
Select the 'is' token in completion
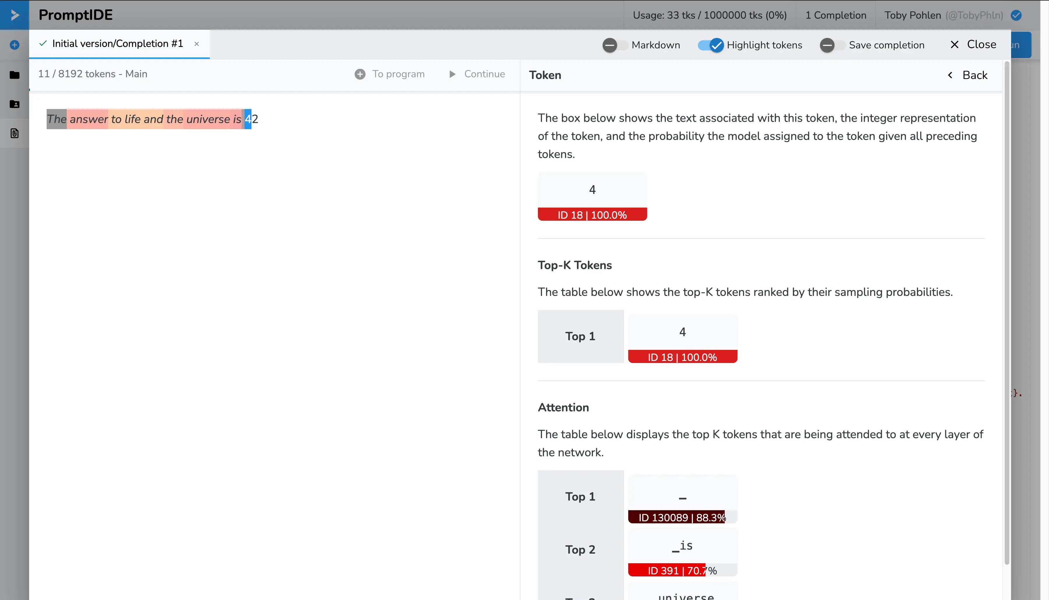tap(235, 119)
